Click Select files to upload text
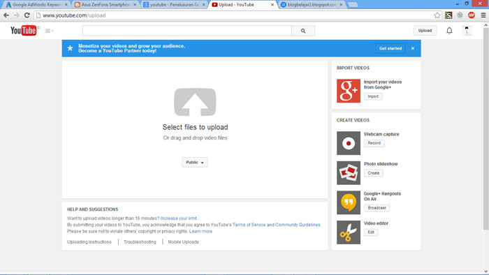The image size is (489, 275). 195,127
